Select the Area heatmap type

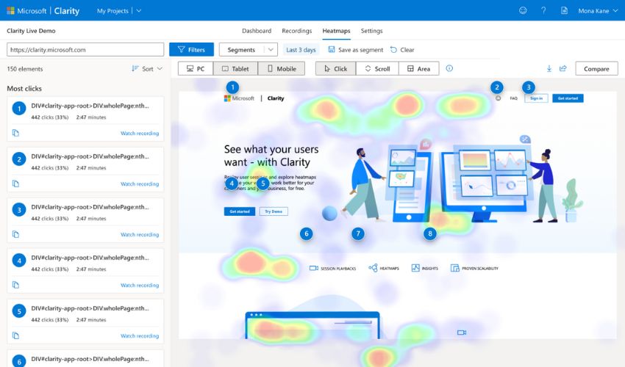pyautogui.click(x=418, y=68)
